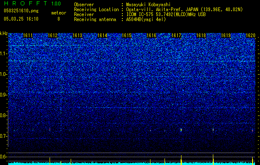Click the meteor echo just before 1620
This screenshot has height=165, width=260.
(x=253, y=130)
